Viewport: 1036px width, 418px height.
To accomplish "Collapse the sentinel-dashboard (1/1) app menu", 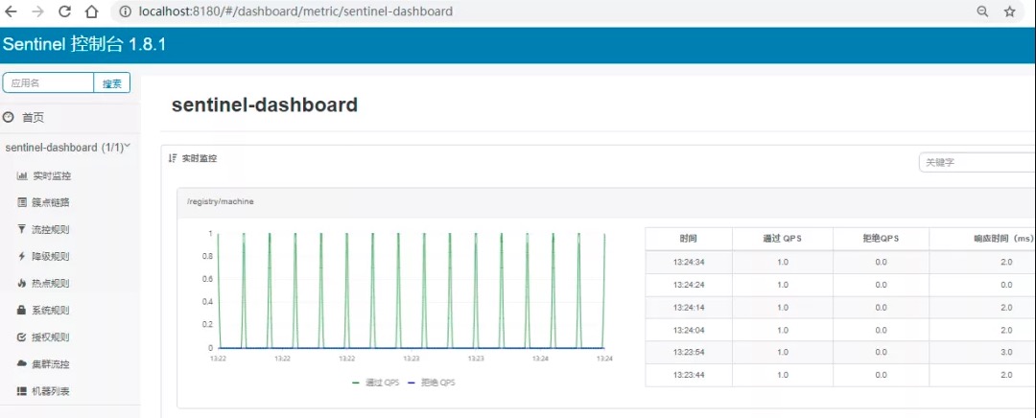I will point(67,148).
